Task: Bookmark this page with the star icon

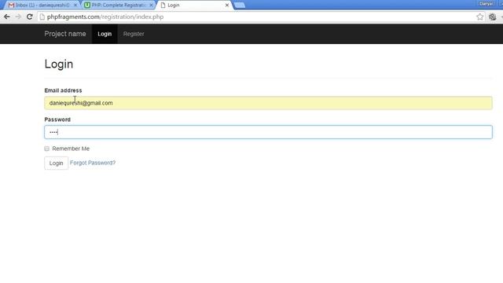Action: (x=479, y=17)
